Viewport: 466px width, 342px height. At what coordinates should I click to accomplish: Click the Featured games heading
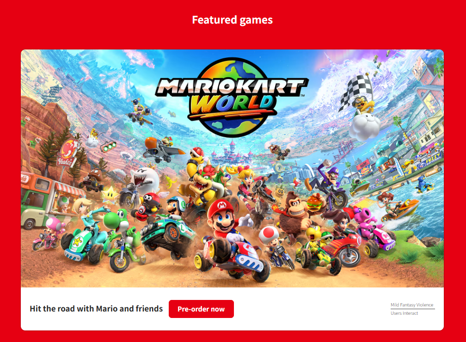tap(233, 20)
